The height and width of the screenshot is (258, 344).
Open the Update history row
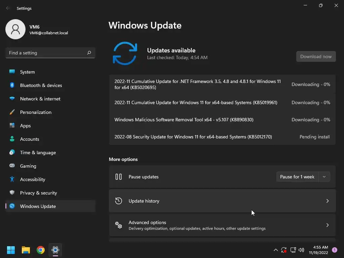pyautogui.click(x=222, y=201)
